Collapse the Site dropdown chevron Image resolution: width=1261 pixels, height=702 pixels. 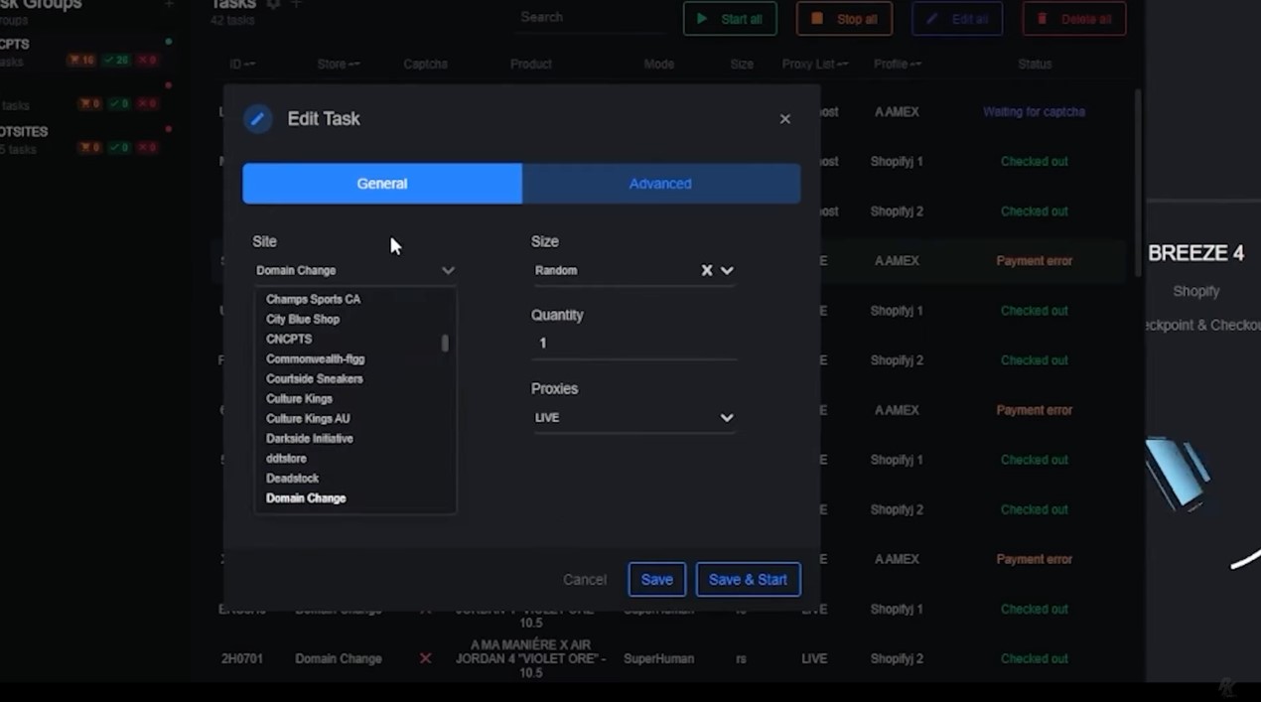pyautogui.click(x=448, y=270)
